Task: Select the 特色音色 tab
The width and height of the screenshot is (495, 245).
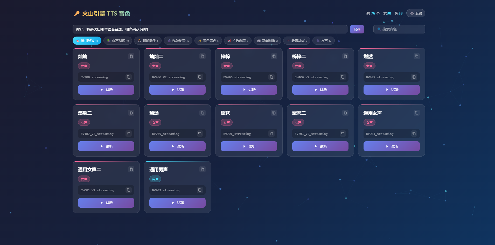Action: pyautogui.click(x=208, y=41)
